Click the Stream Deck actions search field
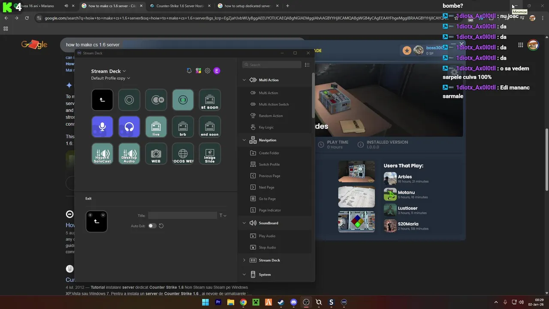Viewport: 549px width, 309px height. [272, 65]
